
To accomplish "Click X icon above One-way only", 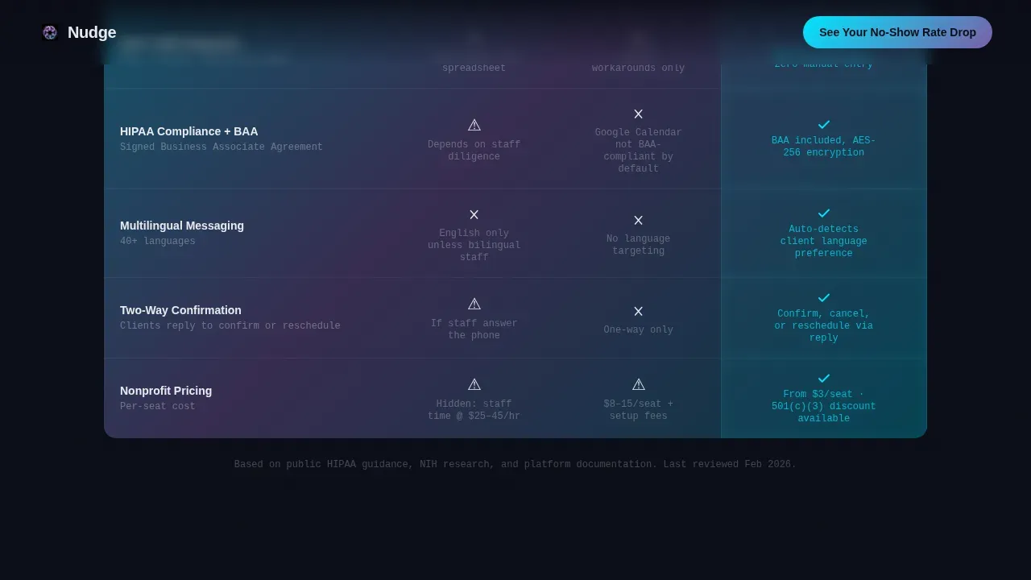I will [x=639, y=311].
